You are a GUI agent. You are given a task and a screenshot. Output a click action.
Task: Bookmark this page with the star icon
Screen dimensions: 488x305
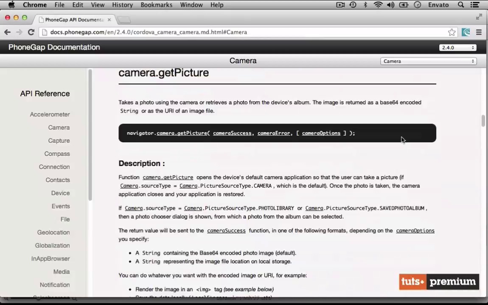[x=452, y=32]
